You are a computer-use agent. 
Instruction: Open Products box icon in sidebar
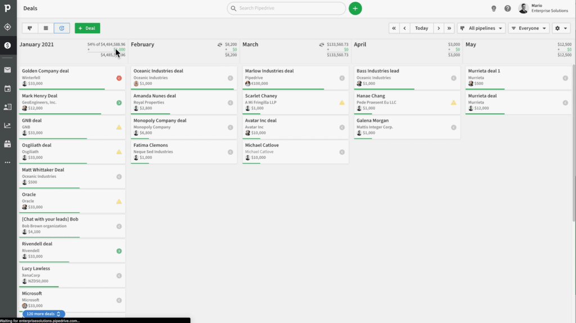(x=8, y=144)
